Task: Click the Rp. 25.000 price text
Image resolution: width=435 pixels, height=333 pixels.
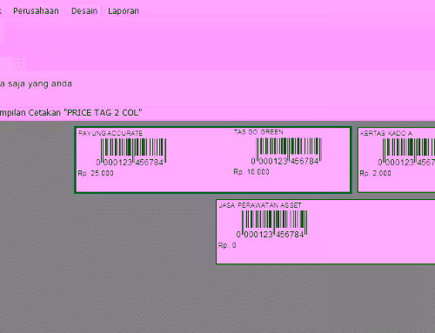Action: (x=96, y=173)
